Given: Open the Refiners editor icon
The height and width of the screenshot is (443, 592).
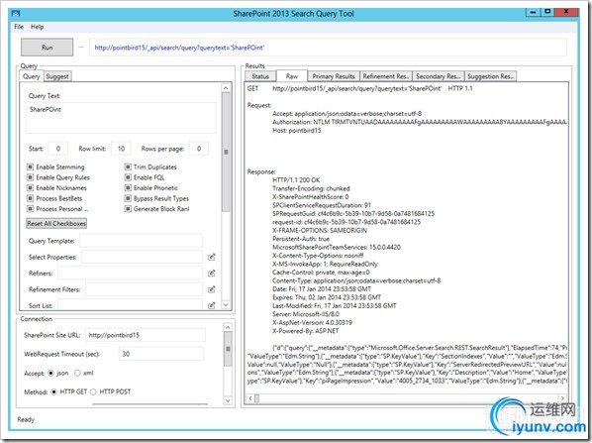Looking at the screenshot, I should coord(212,273).
